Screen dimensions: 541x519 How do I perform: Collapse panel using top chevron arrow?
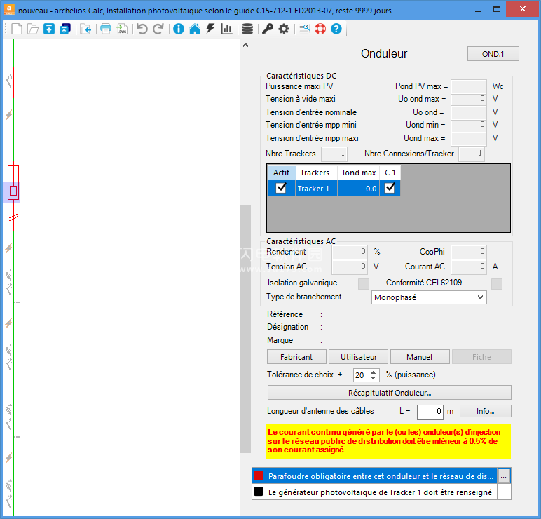245,46
